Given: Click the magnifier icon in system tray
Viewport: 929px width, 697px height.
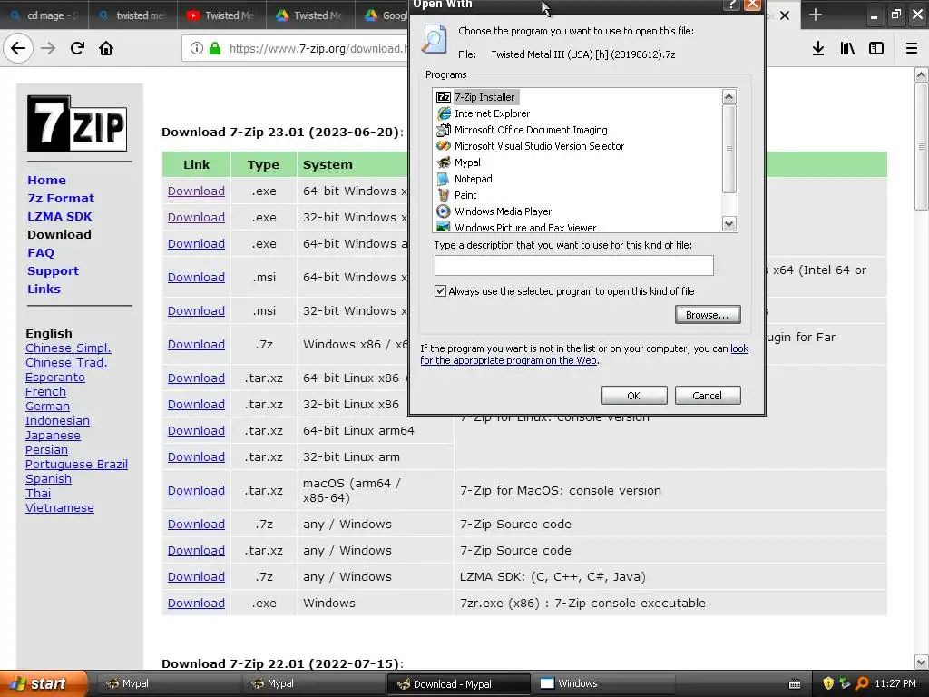Looking at the screenshot, I should [862, 683].
